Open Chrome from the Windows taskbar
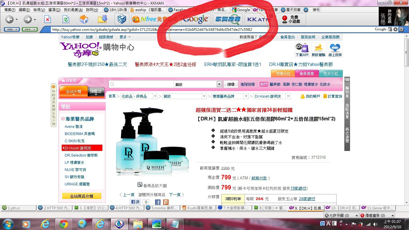Image resolution: width=409 pixels, height=230 pixels. point(63,224)
